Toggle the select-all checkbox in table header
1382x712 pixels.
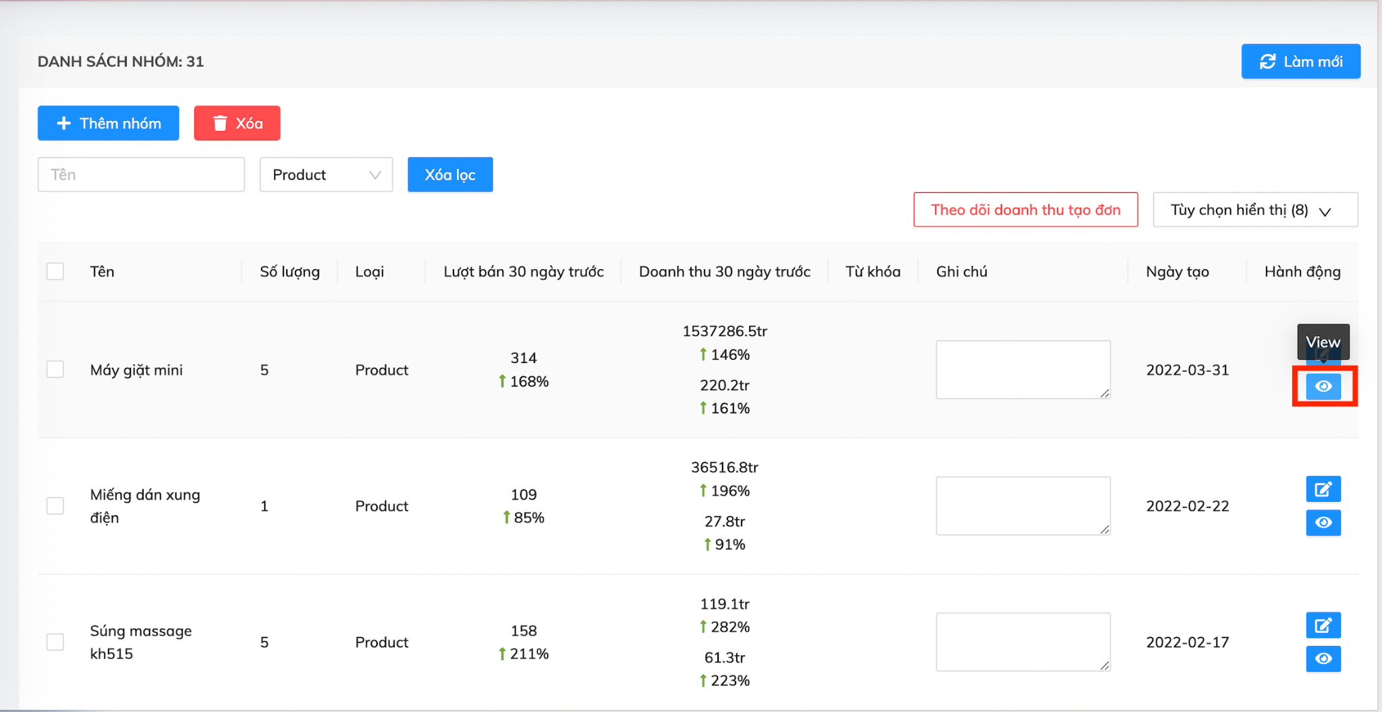55,271
